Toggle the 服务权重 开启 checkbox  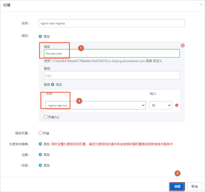click(40, 133)
